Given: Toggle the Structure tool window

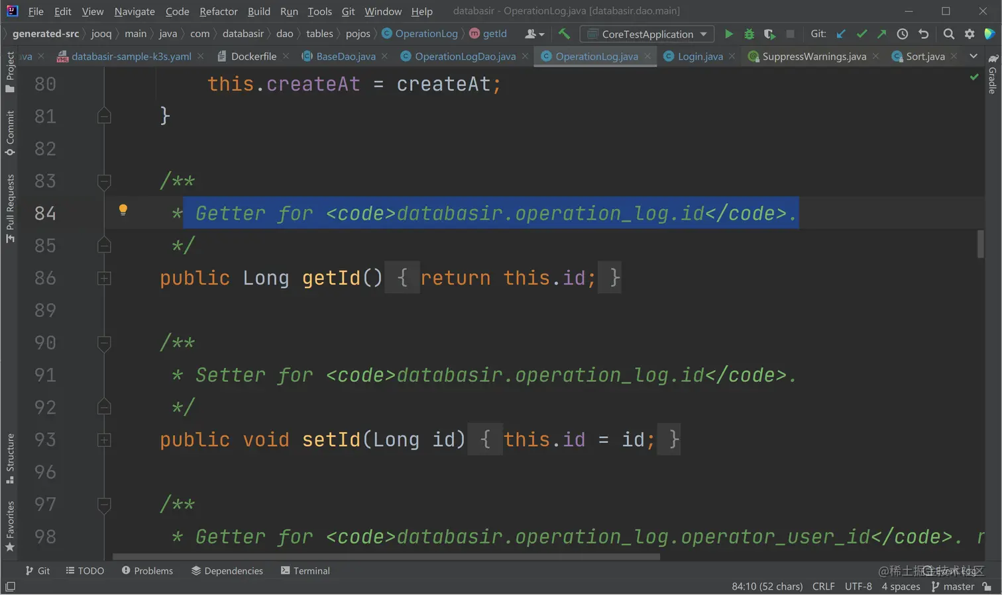Looking at the screenshot, I should tap(10, 458).
